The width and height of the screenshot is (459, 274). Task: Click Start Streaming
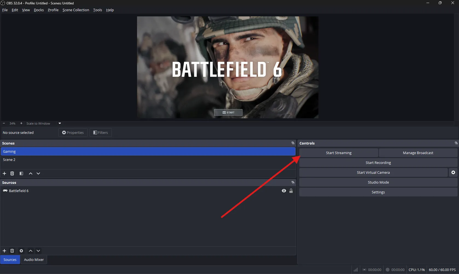click(x=339, y=153)
